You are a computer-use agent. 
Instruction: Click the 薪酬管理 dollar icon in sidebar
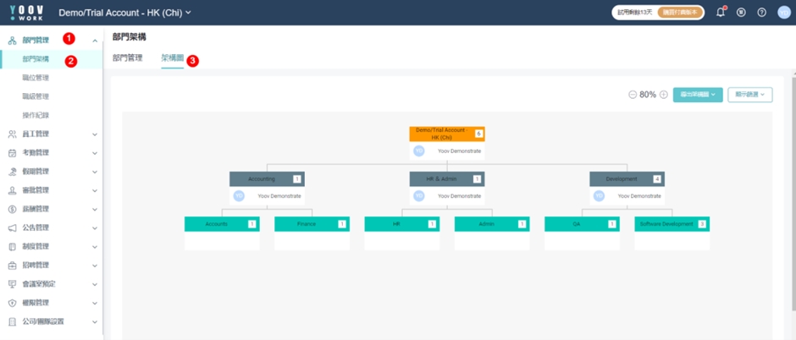pyautogui.click(x=12, y=209)
